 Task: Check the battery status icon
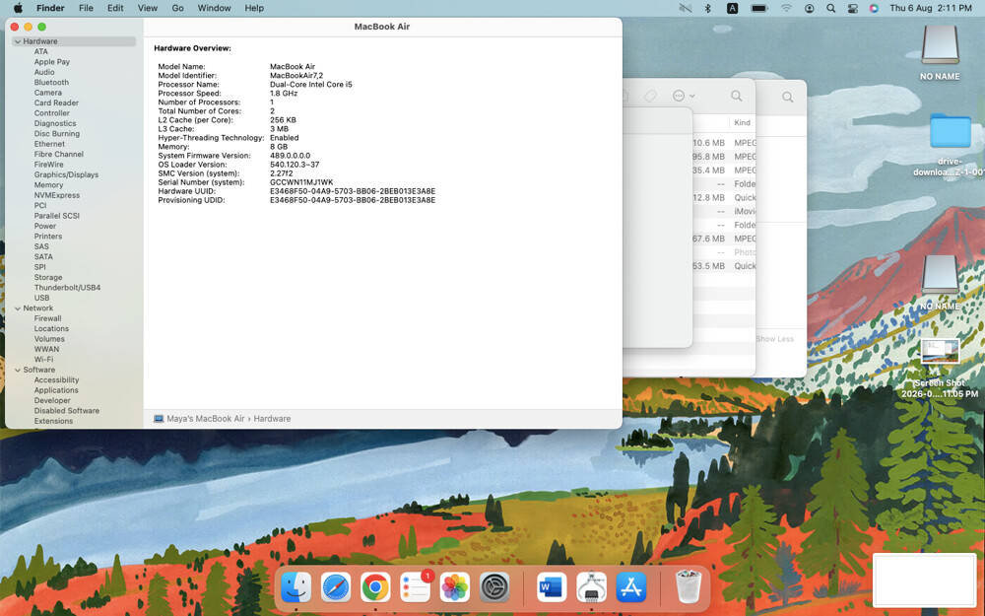click(759, 8)
